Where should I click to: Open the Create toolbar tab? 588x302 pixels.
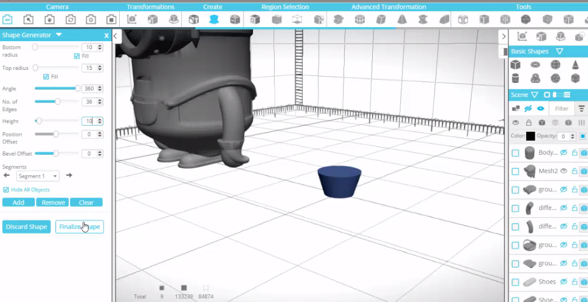coord(213,7)
